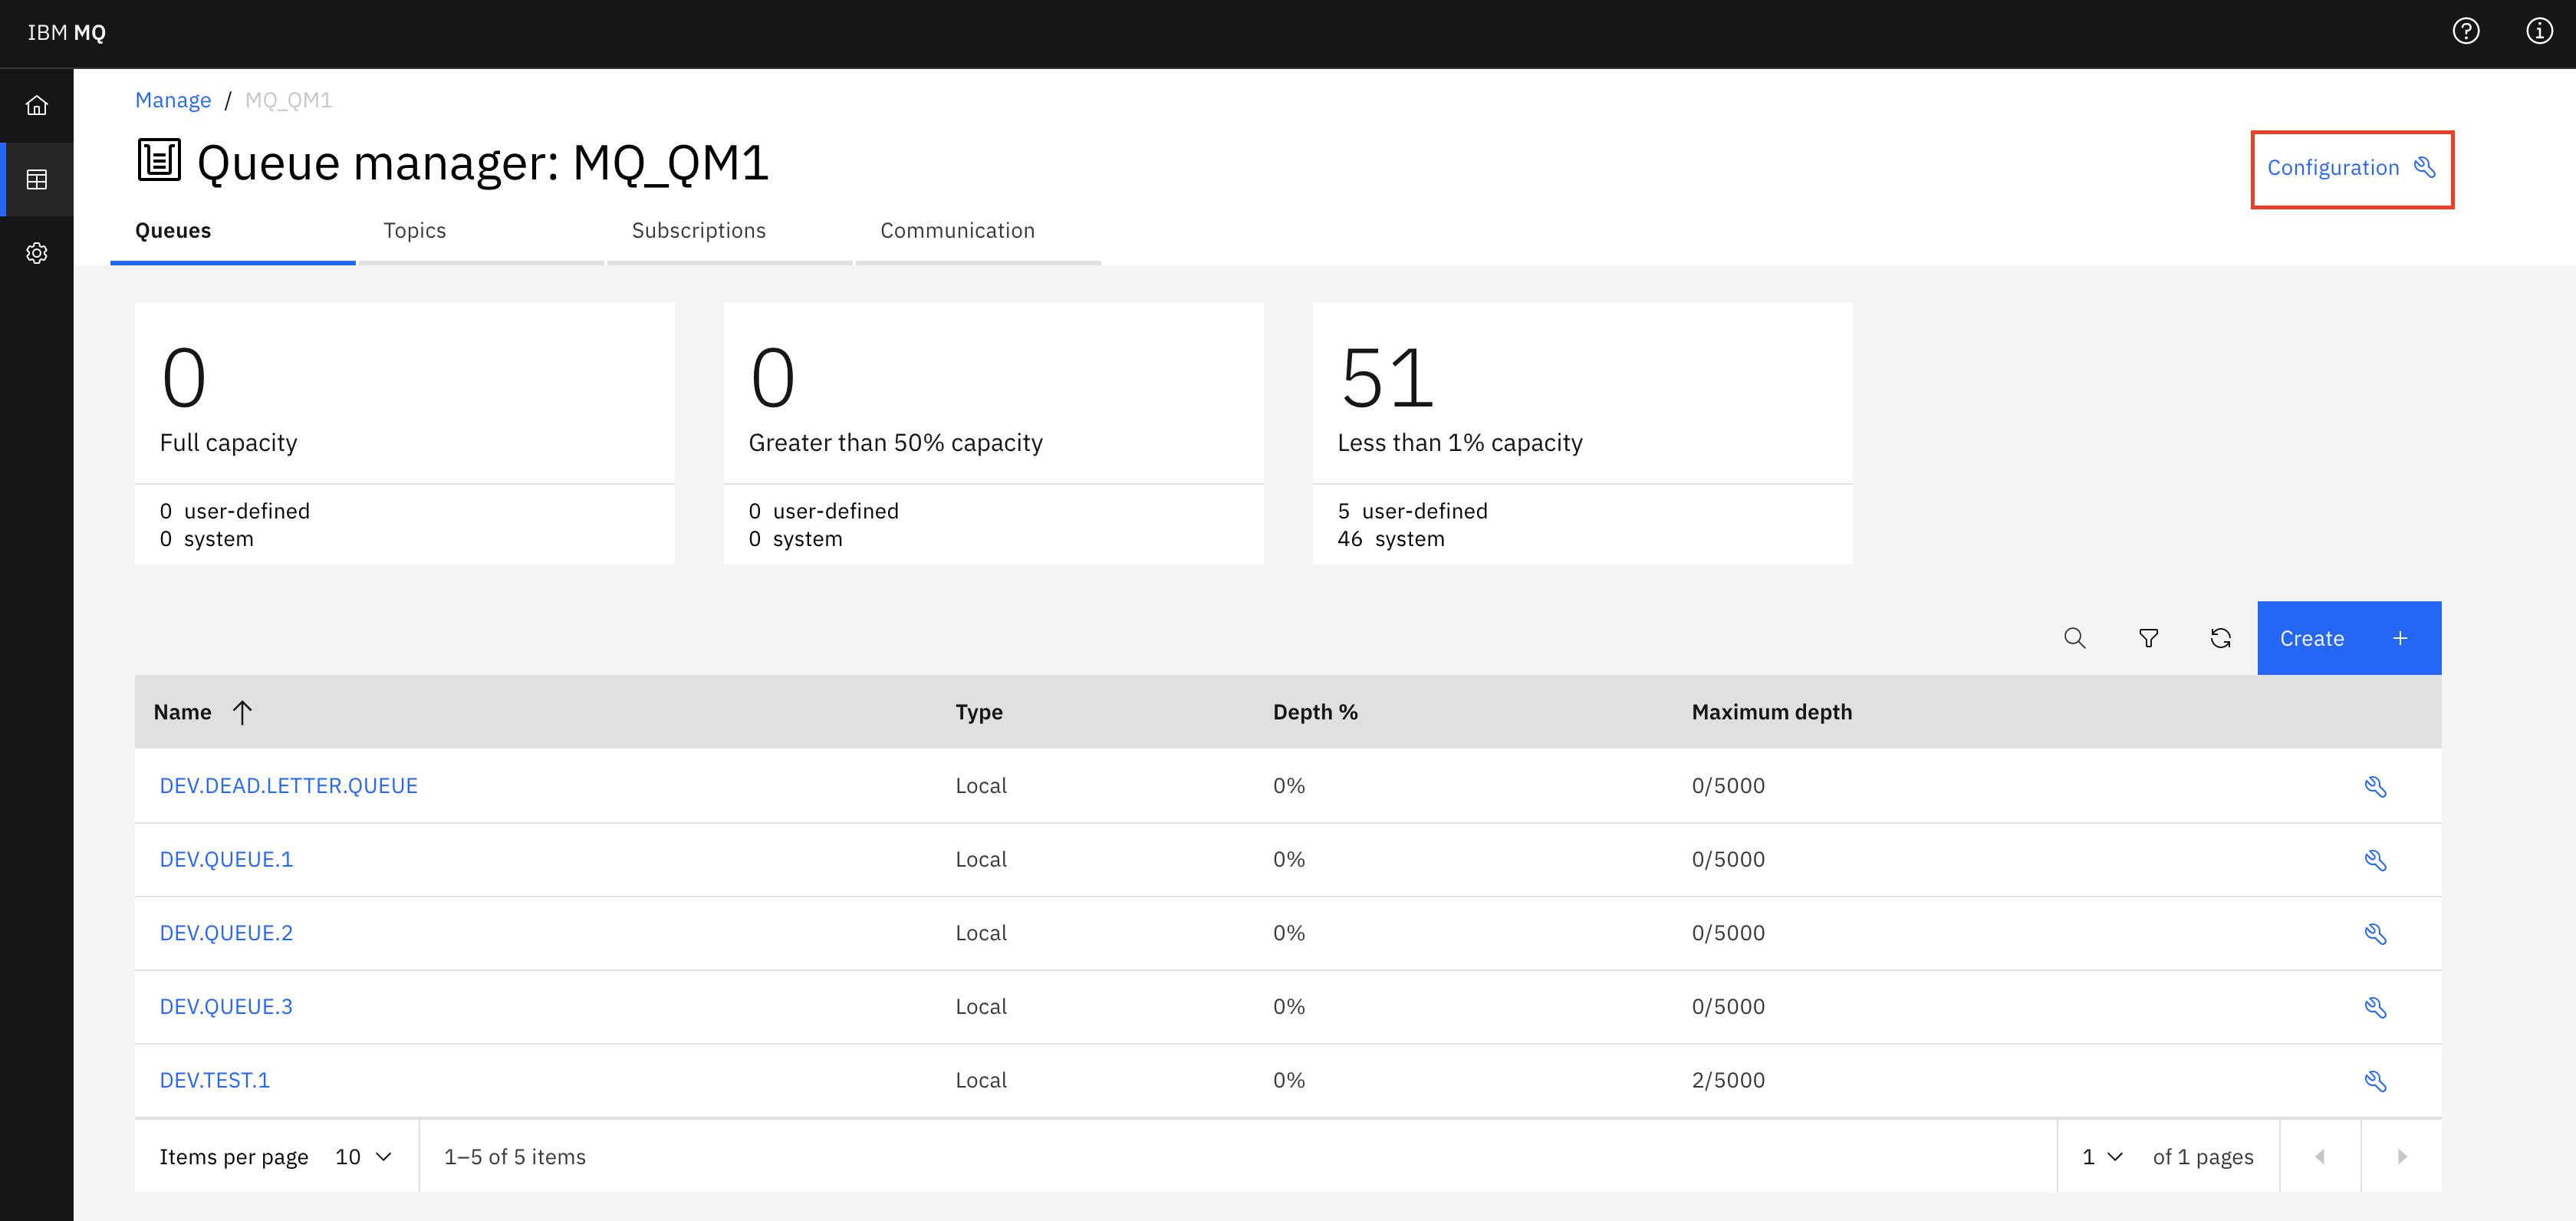Click the Create button
The width and height of the screenshot is (2576, 1221).
point(2348,638)
